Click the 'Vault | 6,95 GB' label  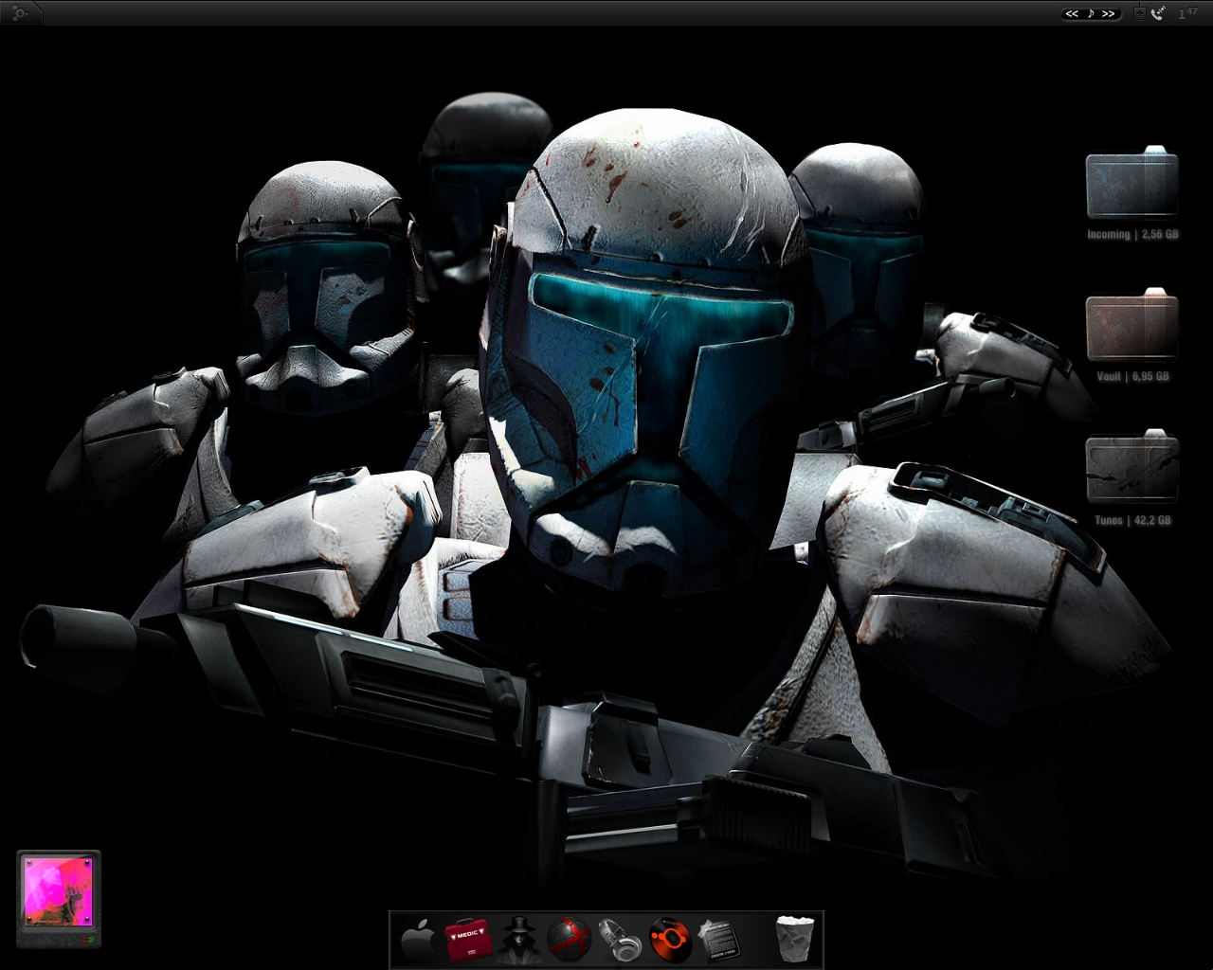(1132, 376)
